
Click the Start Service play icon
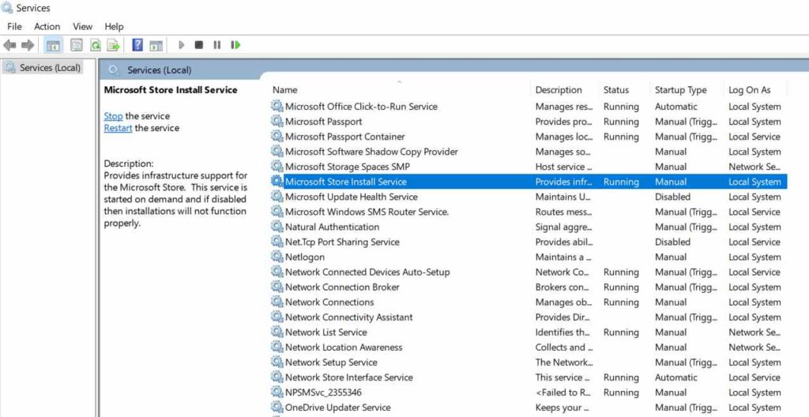coord(181,46)
